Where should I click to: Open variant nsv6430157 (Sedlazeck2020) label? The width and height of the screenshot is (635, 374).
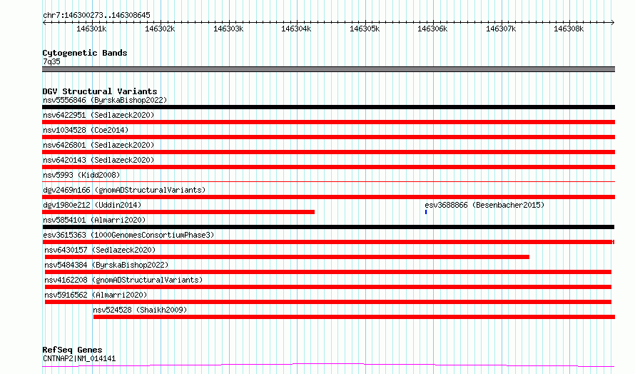click(x=100, y=250)
